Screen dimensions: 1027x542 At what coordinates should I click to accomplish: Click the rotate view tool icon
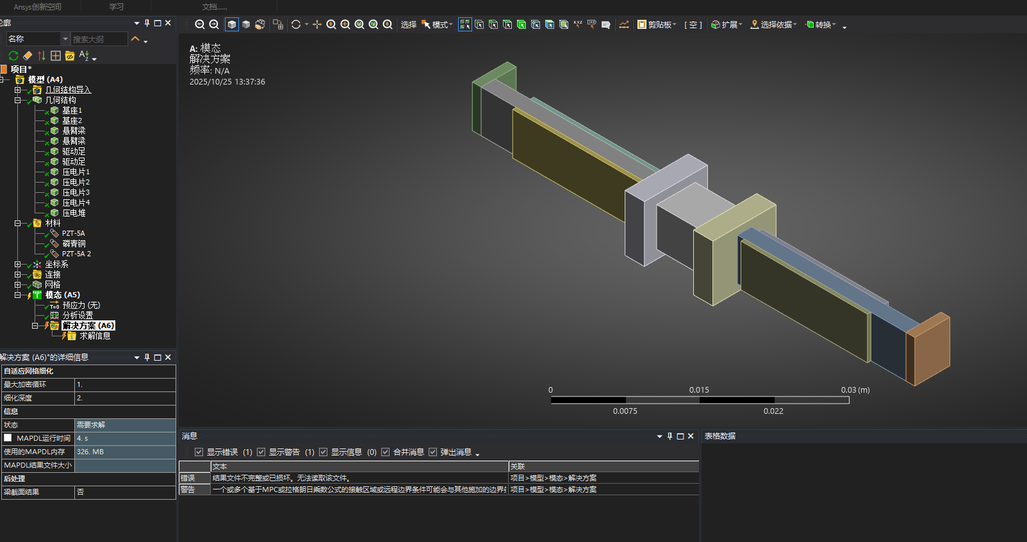296,24
